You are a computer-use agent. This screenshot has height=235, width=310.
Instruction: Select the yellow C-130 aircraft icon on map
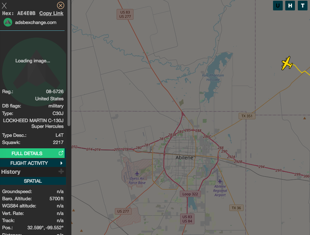(x=287, y=63)
